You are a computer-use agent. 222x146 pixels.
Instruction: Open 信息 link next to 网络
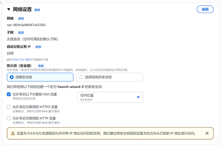coord(21,19)
